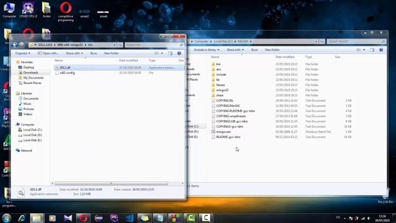Click Open with in SDL2 bin toolbar
Screen dimensions: 396x223
click(x=48, y=53)
